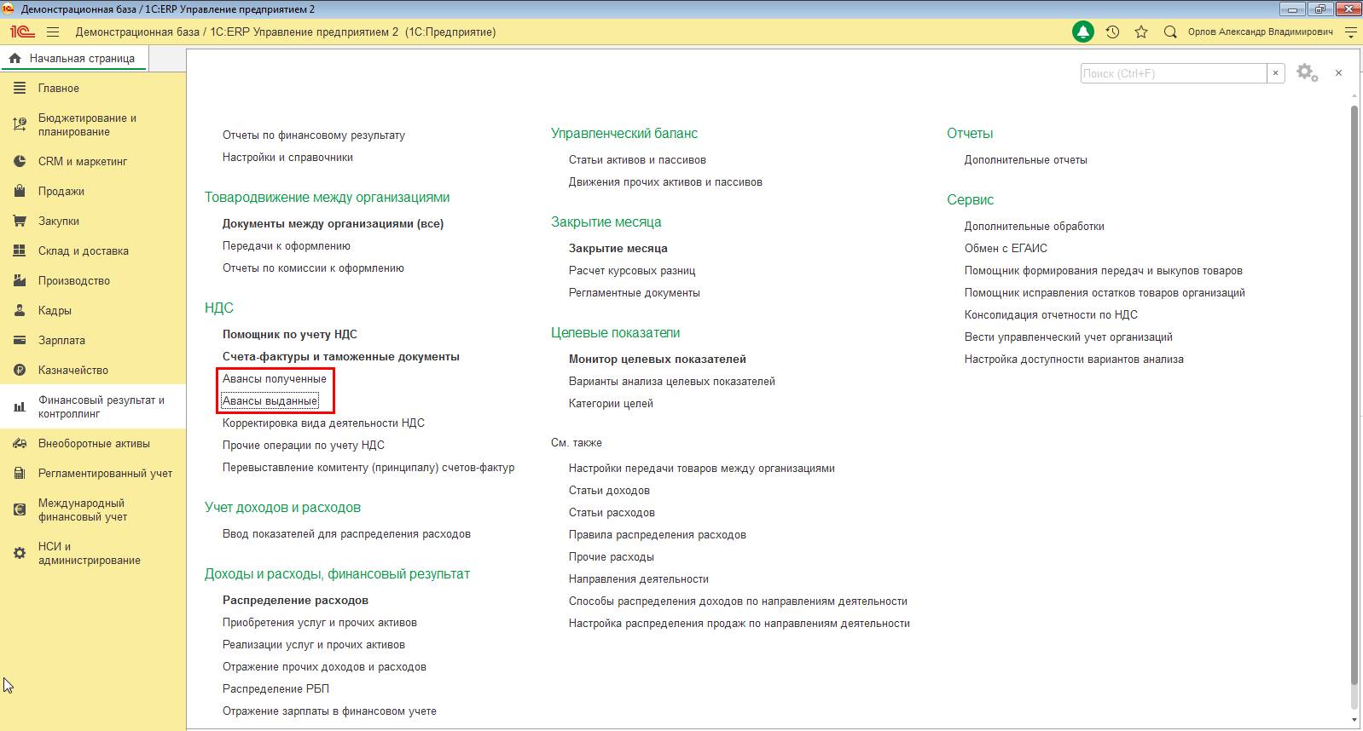Open Дополнительные отчеты link
1363x731 pixels.
click(1026, 160)
